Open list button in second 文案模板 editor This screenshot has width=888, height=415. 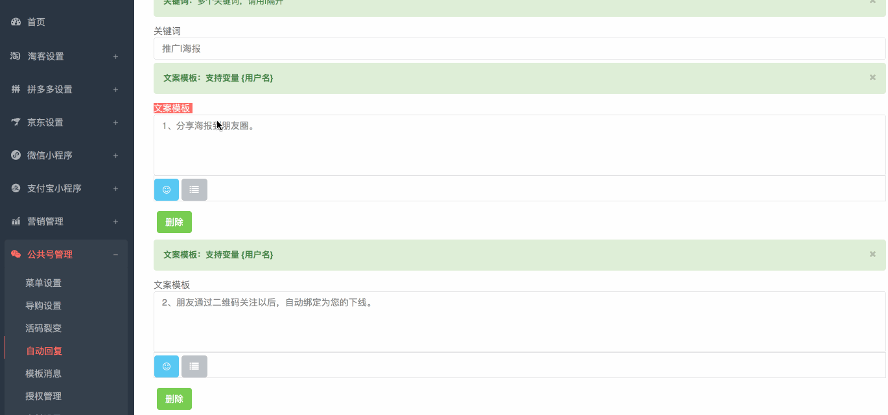point(194,366)
